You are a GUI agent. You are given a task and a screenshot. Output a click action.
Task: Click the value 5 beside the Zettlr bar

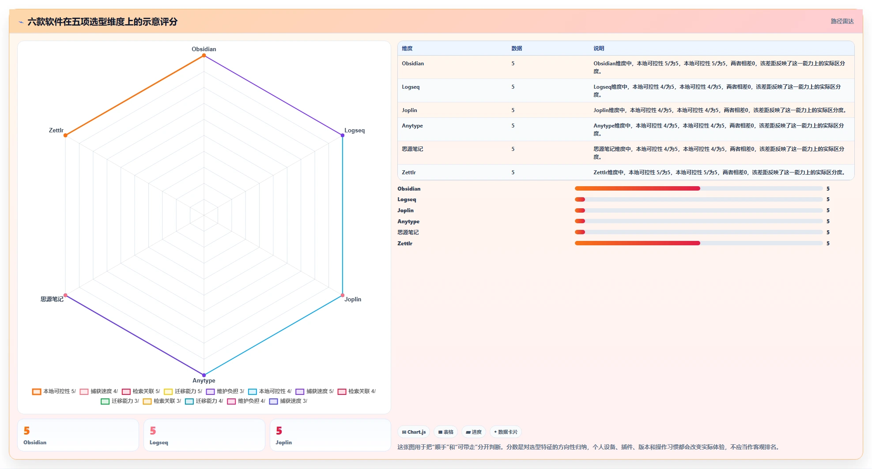click(x=828, y=244)
